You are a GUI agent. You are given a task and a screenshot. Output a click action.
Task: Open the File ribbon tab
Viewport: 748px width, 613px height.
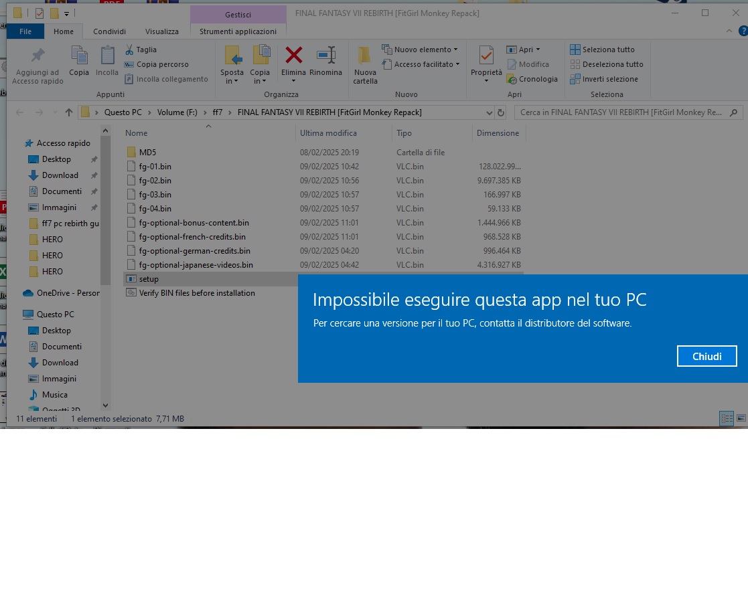[x=25, y=31]
